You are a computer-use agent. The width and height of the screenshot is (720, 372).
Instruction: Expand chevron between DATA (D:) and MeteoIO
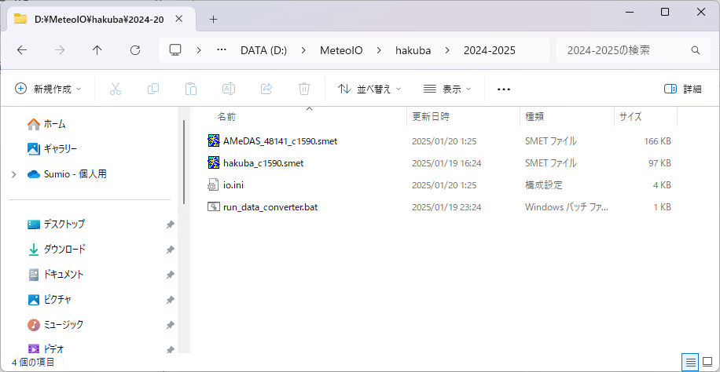(x=303, y=50)
